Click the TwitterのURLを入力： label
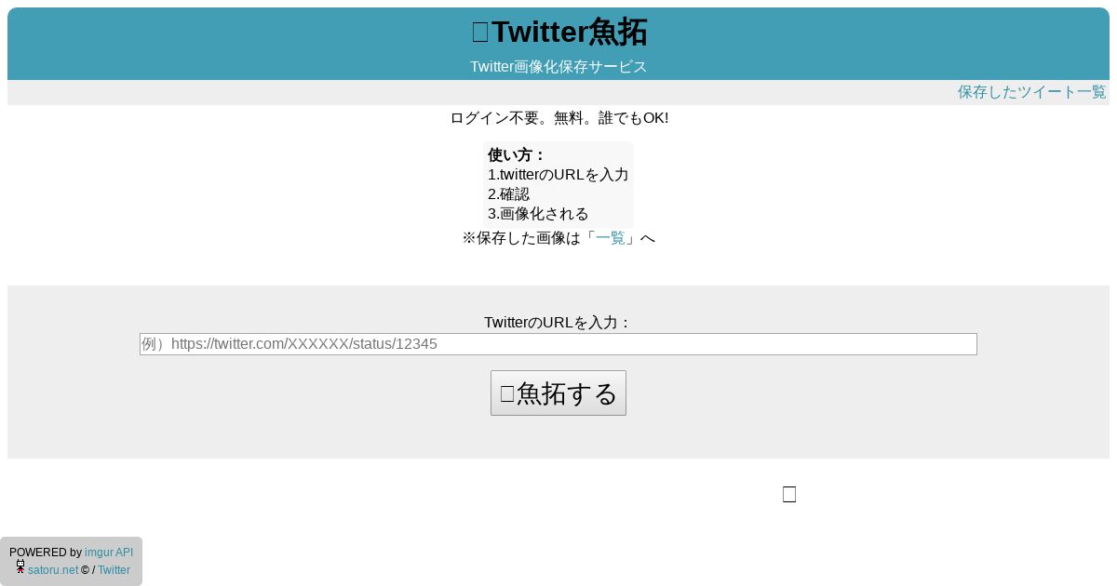The width and height of the screenshot is (1117, 586). [x=558, y=323]
